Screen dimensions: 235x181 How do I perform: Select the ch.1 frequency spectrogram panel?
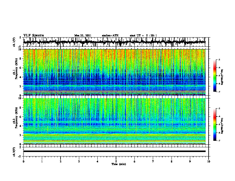tap(114, 72)
